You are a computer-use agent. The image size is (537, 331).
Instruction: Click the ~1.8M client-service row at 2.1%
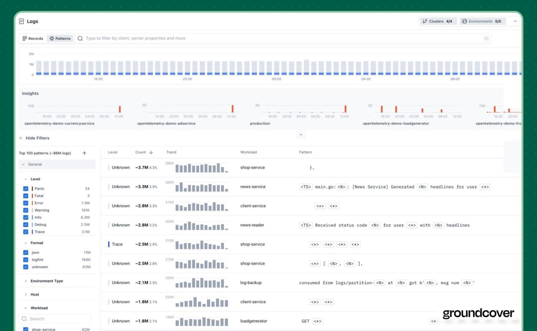pos(311,302)
